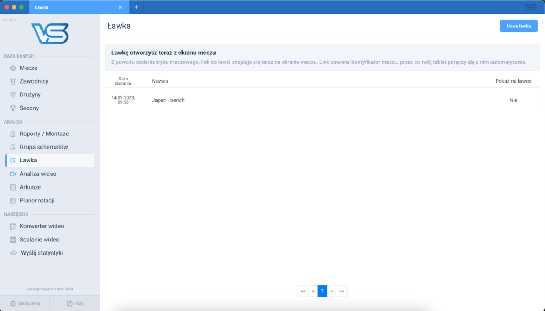Open Scalanie wideo tool
Screen dimensions: 545x311
(x=39, y=240)
